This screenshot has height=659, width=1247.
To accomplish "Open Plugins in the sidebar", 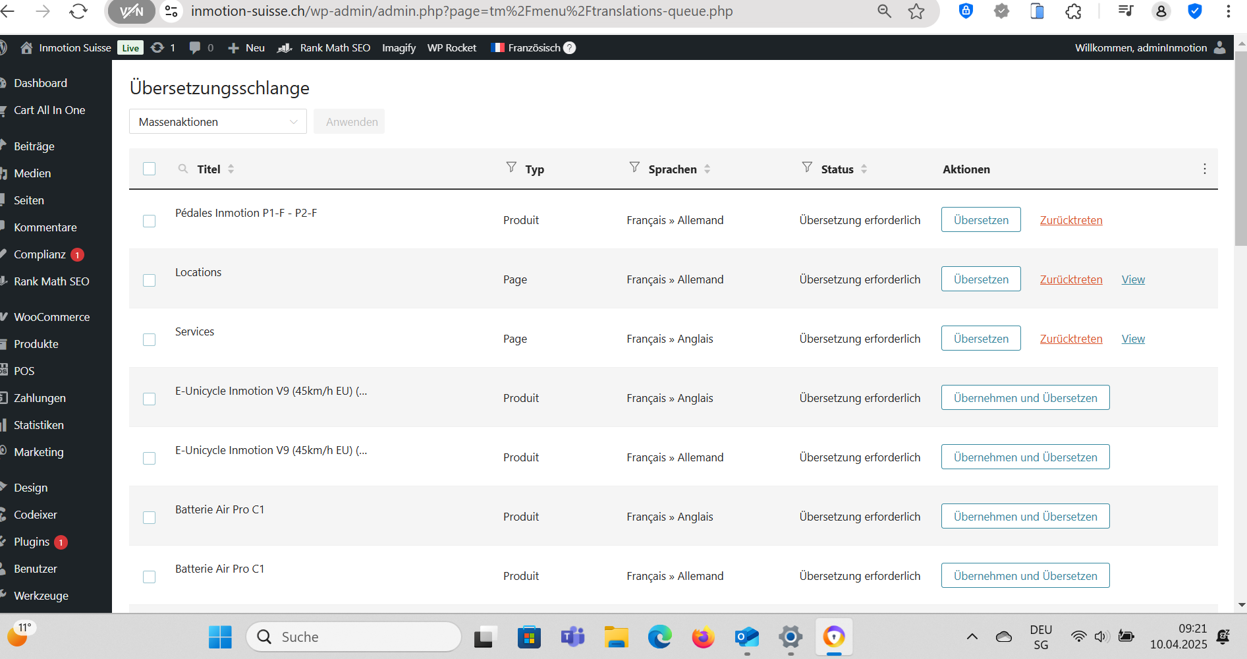I will (x=32, y=542).
